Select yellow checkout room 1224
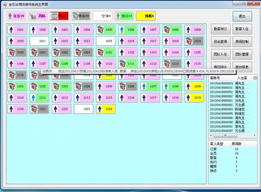The height and width of the screenshot is (192, 261). 106,109
